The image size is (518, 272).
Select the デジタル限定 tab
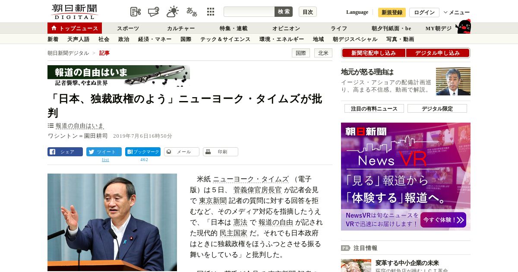tap(437, 108)
